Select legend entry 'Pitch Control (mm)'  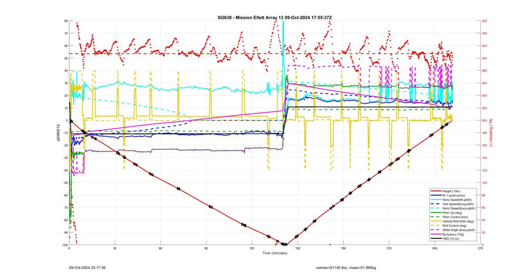tap(455, 217)
